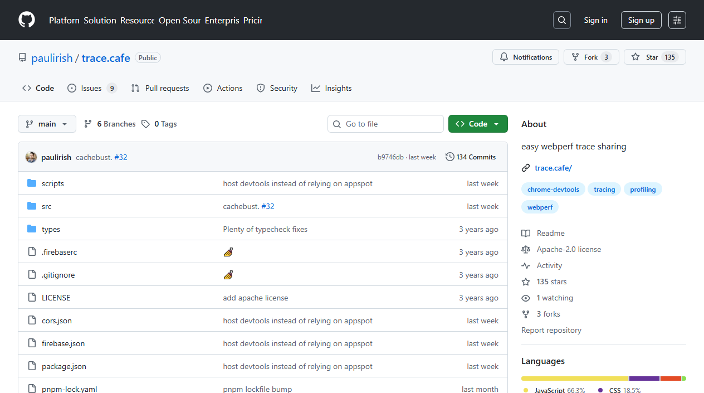
Task: Click the star icon in Star button
Action: coord(635,57)
